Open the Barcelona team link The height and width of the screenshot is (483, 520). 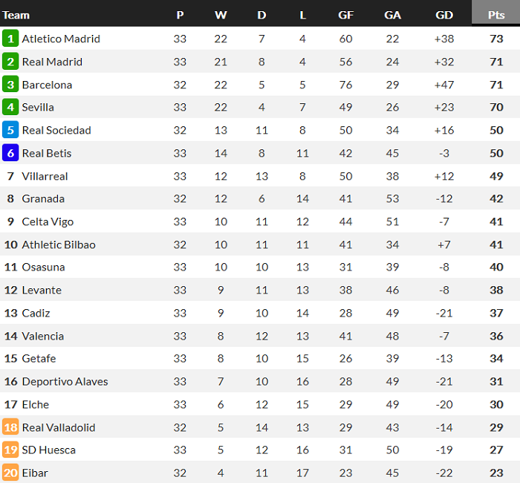tap(47, 85)
